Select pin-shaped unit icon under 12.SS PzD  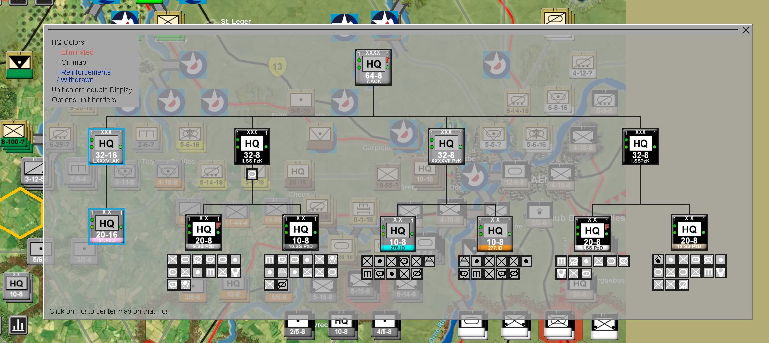click(721, 272)
